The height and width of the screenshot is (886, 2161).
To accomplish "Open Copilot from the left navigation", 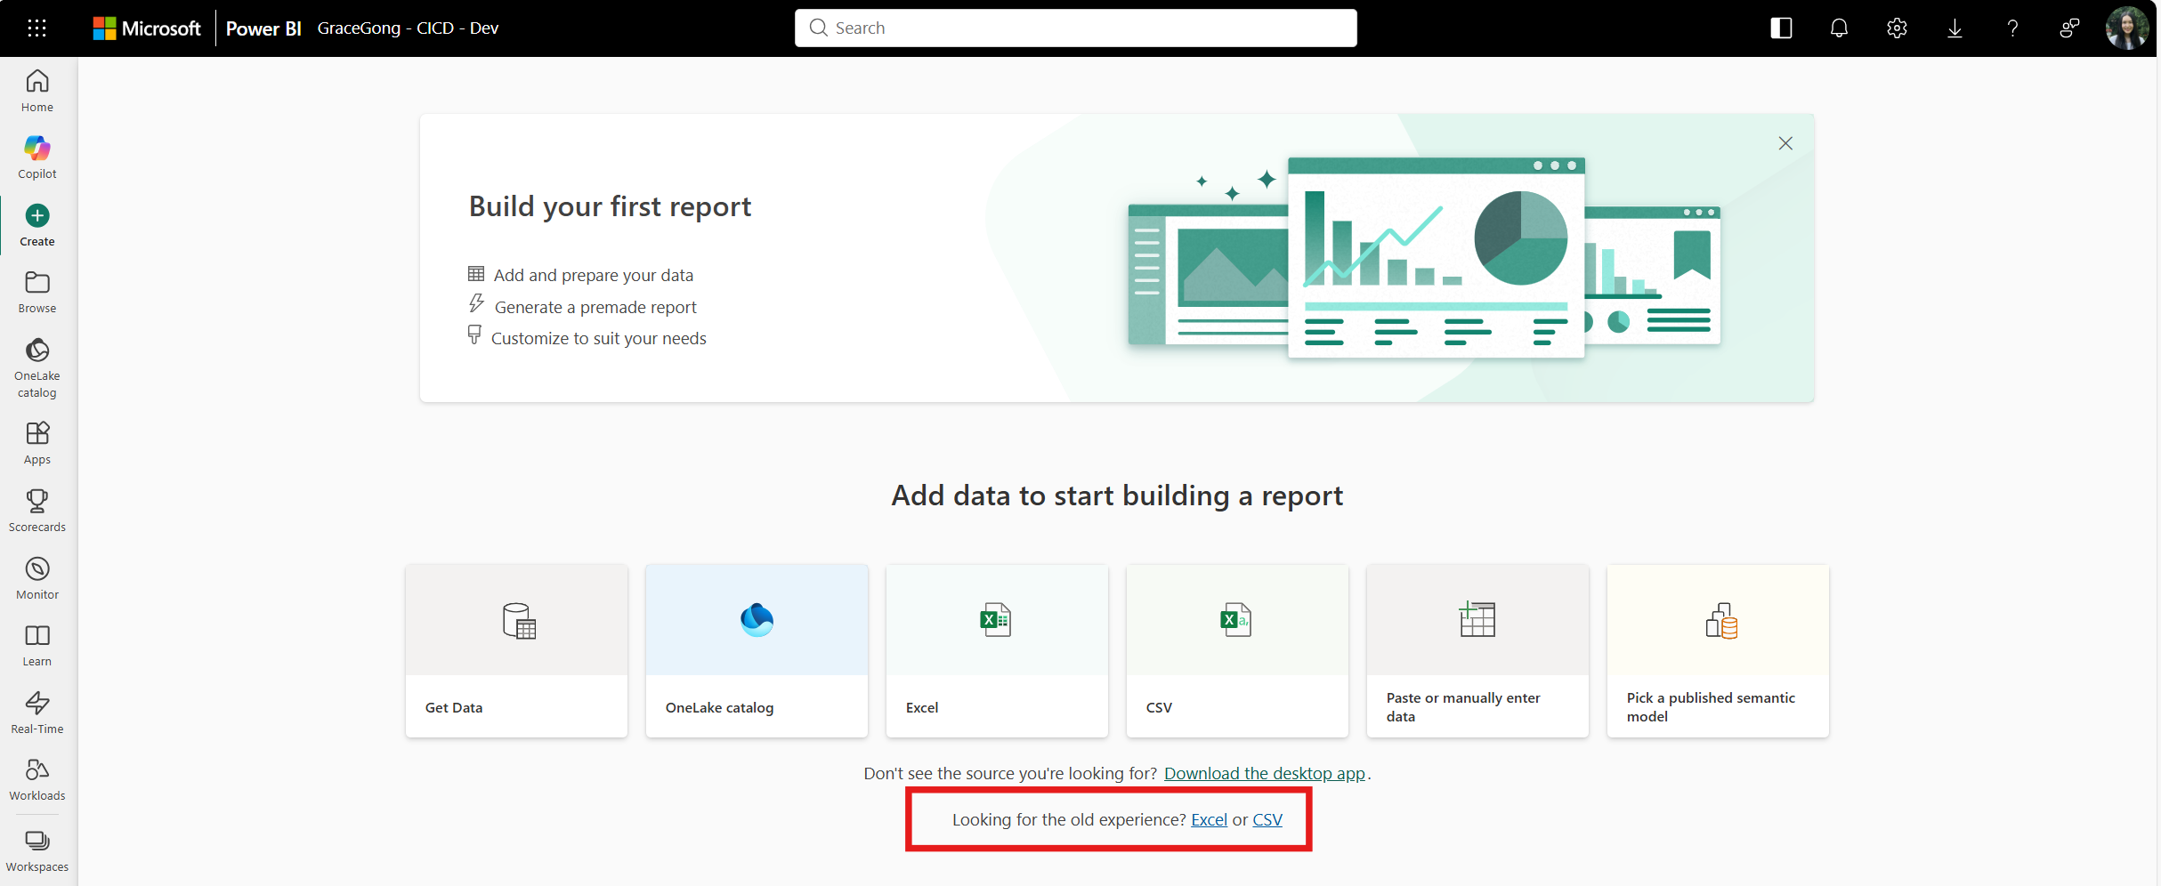I will [36, 156].
